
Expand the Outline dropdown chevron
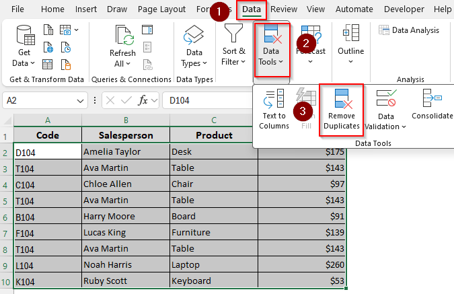coord(350,61)
